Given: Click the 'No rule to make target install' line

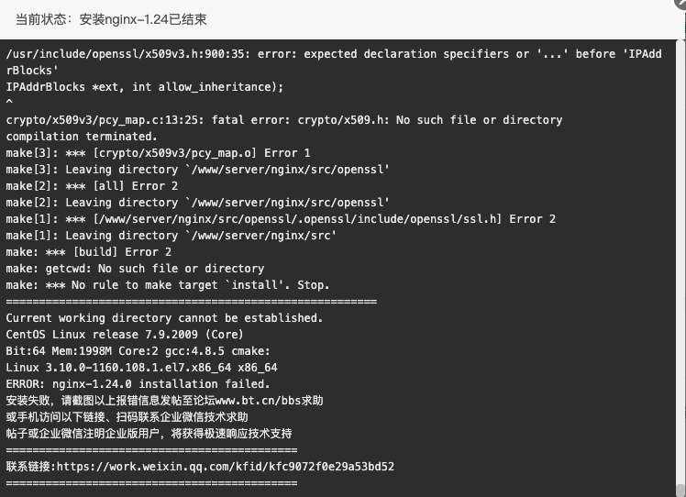Looking at the screenshot, I should (x=168, y=285).
